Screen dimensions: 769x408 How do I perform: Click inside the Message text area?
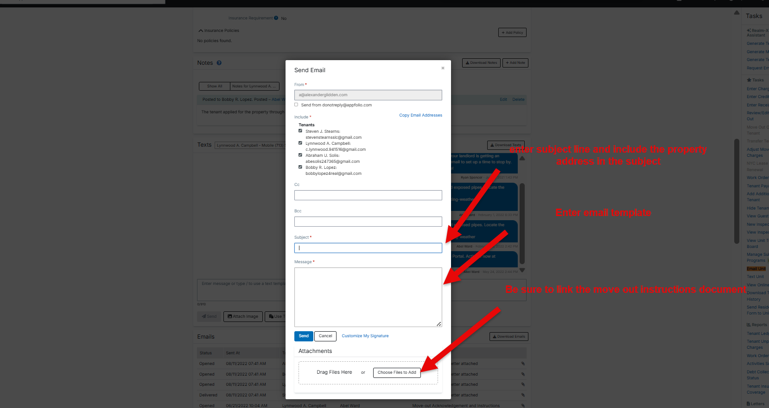(368, 297)
